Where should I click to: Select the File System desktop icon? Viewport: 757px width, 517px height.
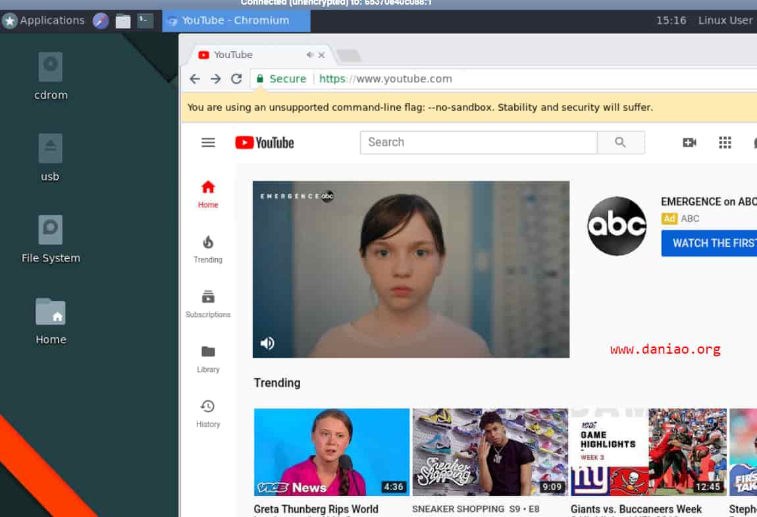click(51, 239)
